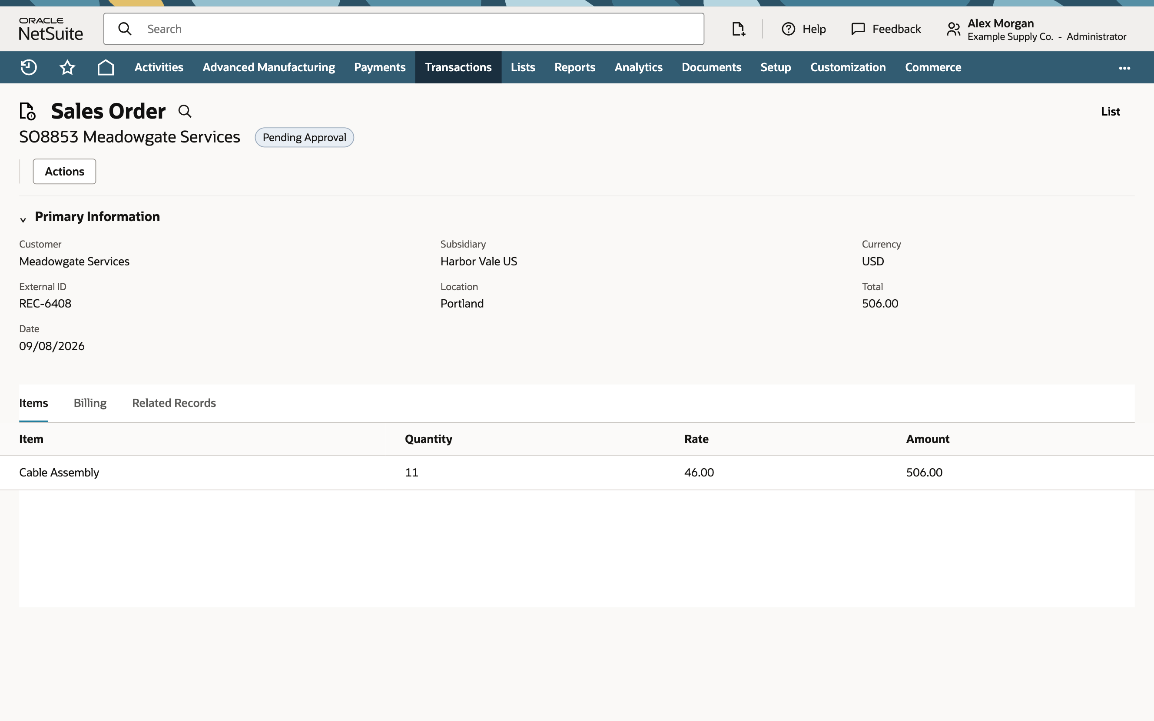Click the Feedback speech bubble icon
This screenshot has width=1154, height=721.
(x=858, y=29)
